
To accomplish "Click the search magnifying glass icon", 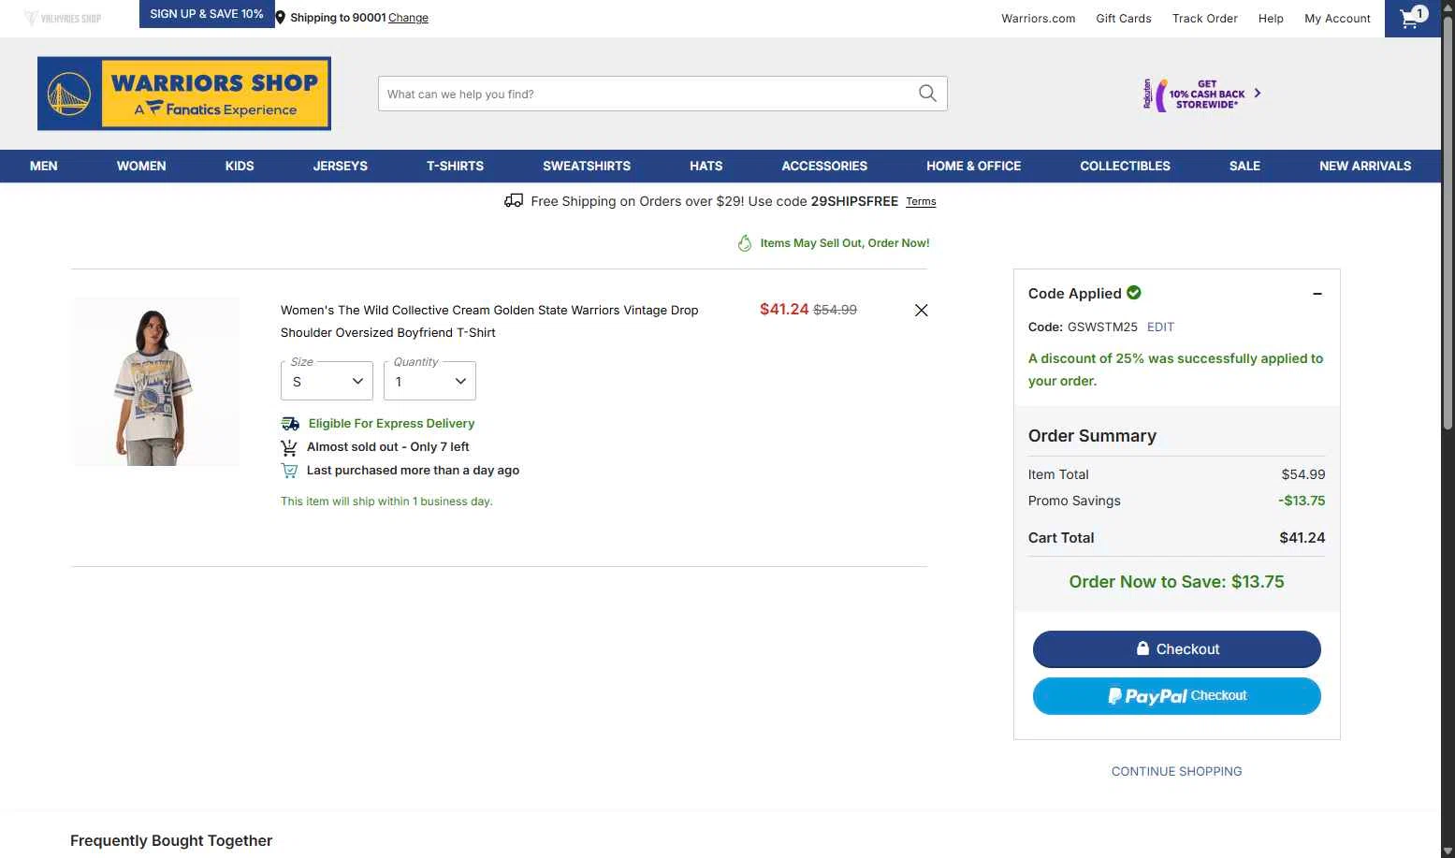I will coord(927,94).
